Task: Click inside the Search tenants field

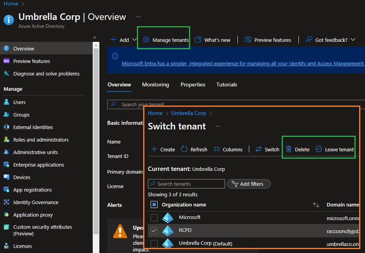Action: tap(186, 184)
